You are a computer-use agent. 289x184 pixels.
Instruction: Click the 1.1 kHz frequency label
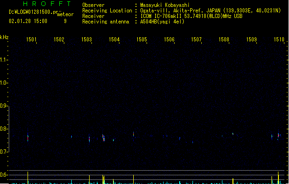click(4, 60)
